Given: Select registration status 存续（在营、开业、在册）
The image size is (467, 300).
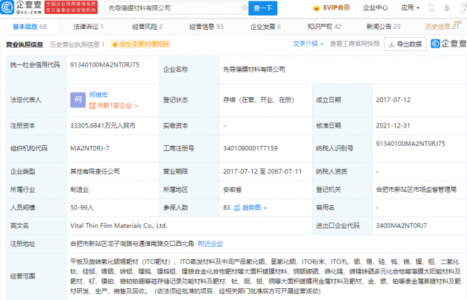Looking at the screenshot, I should [x=259, y=100].
